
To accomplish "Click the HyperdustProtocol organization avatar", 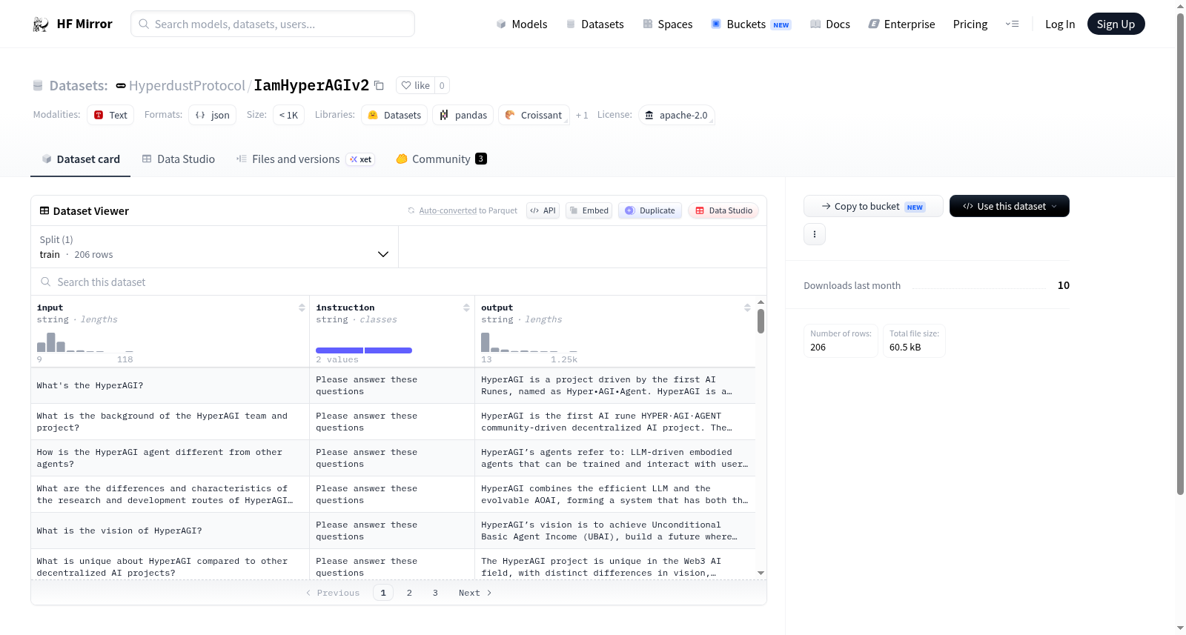I will click(121, 86).
